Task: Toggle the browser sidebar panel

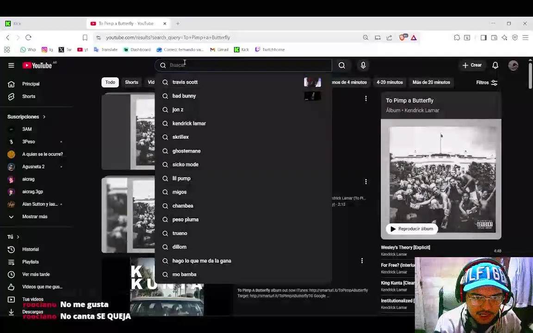Action: tap(483, 38)
